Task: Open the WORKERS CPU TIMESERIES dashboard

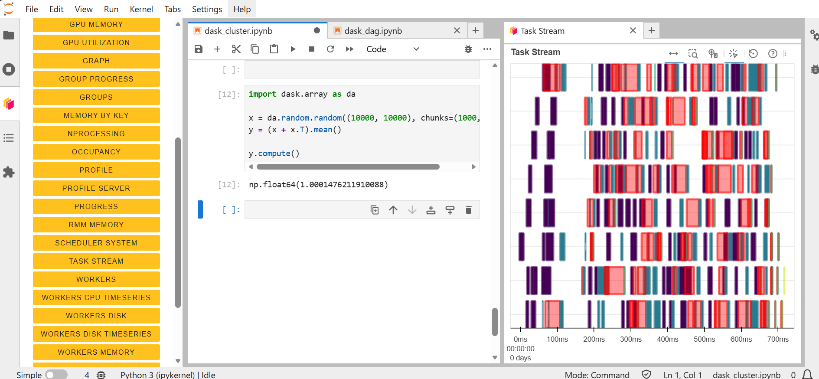Action: 96,297
